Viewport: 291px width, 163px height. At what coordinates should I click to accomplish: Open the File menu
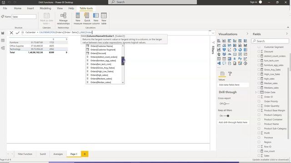click(5, 8)
